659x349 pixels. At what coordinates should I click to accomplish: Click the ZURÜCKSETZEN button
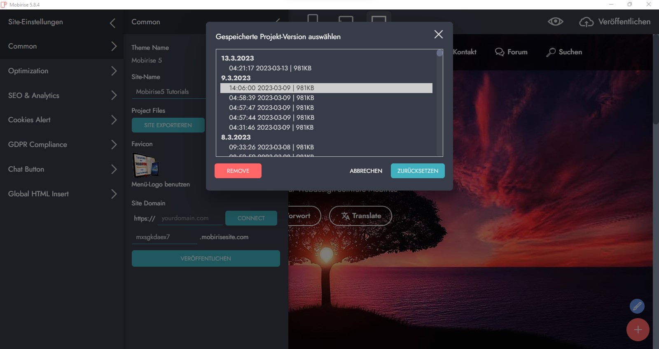coord(418,171)
